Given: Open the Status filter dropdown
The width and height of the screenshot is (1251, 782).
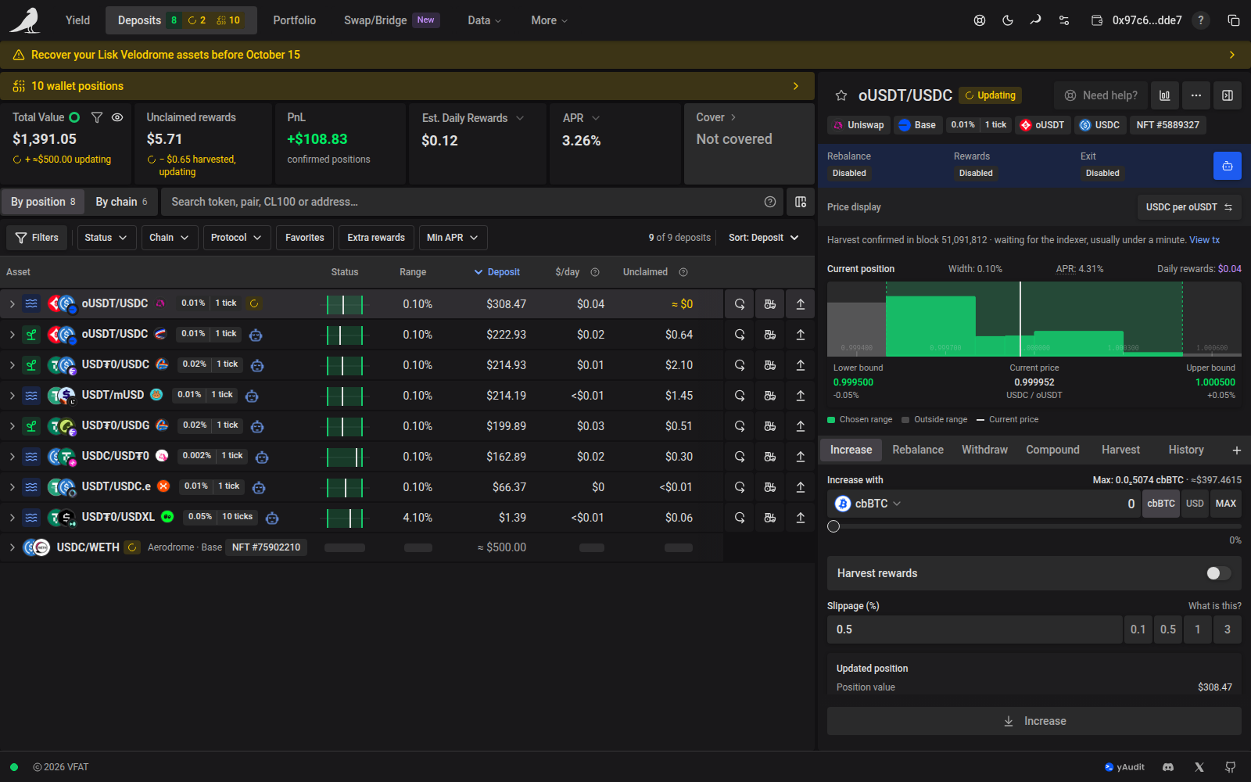Looking at the screenshot, I should point(107,238).
